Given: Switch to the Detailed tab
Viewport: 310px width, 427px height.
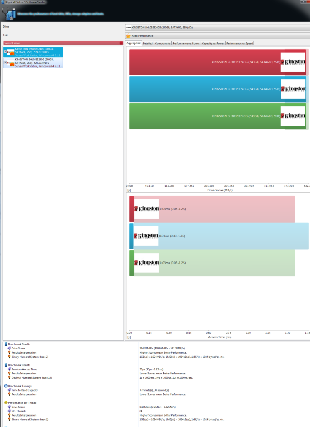Looking at the screenshot, I should click(148, 43).
